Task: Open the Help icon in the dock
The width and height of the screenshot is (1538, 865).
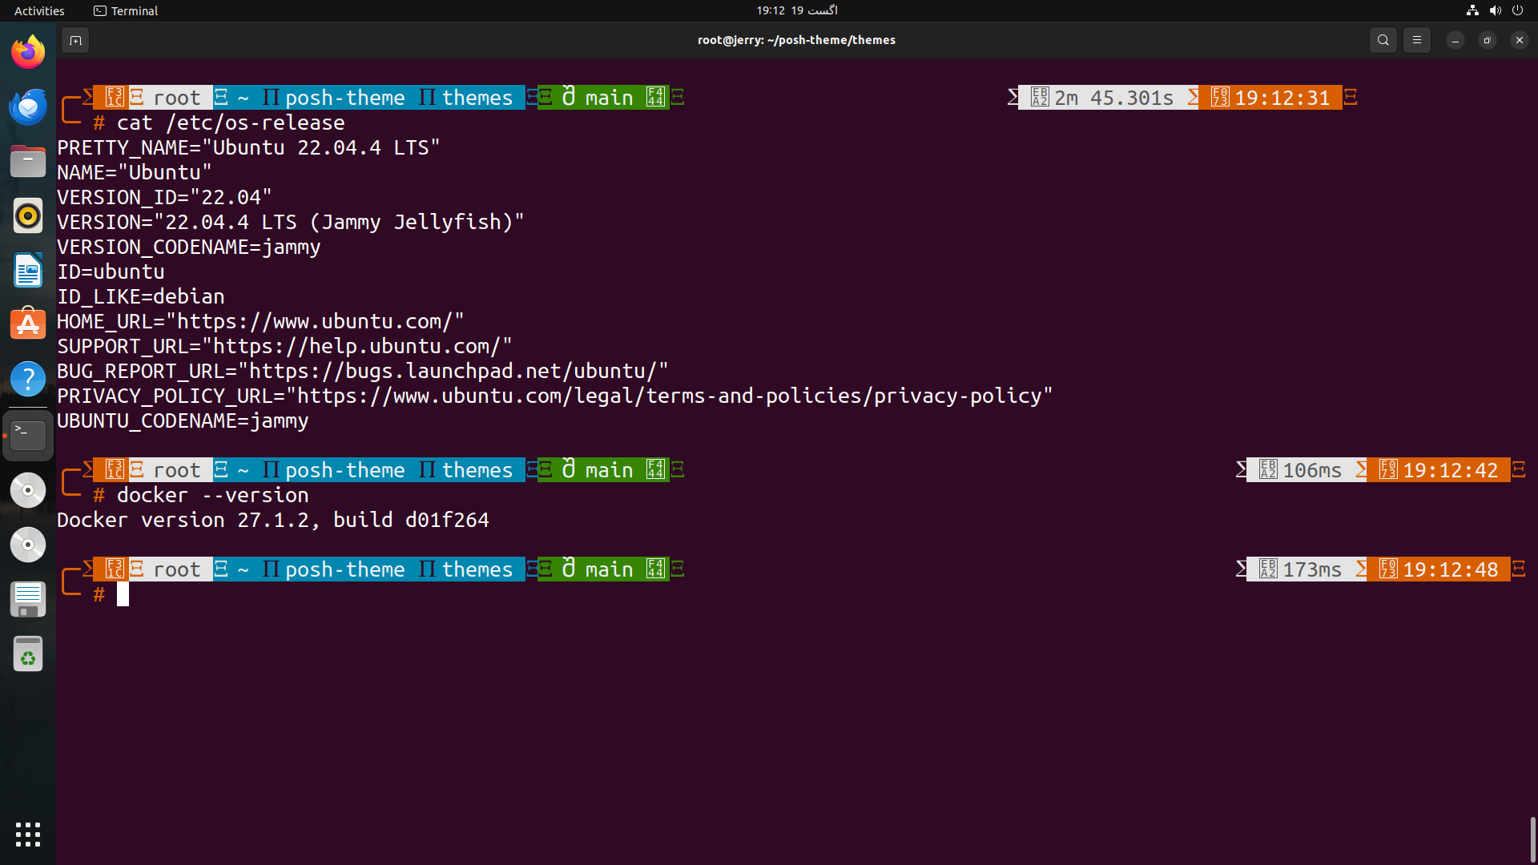Action: pyautogui.click(x=28, y=379)
